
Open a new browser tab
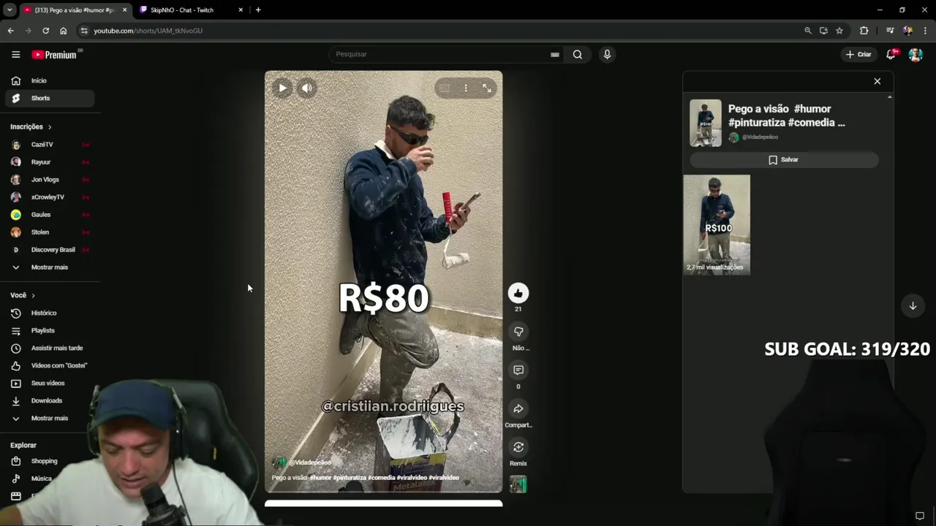pyautogui.click(x=258, y=10)
